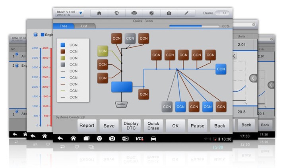Select the central blue gateway module node
285x168 pixels.
122,87
